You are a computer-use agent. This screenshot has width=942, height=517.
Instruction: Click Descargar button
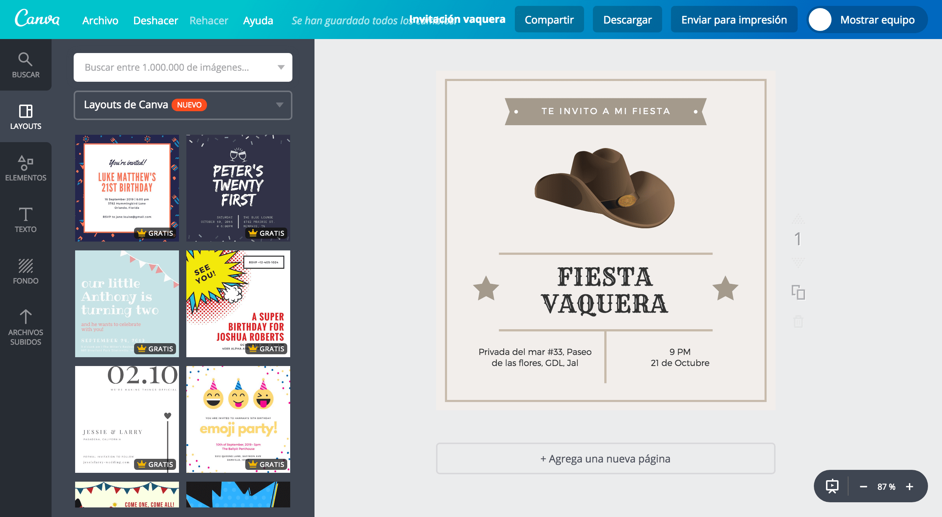pos(627,20)
